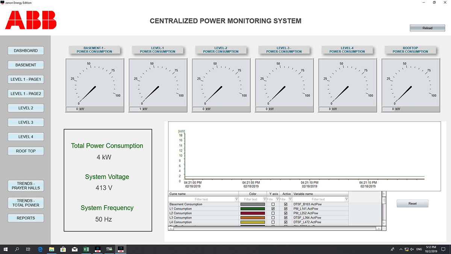The width and height of the screenshot is (451, 254).
Task: Go to the BASEMENT page
Action: [26, 65]
